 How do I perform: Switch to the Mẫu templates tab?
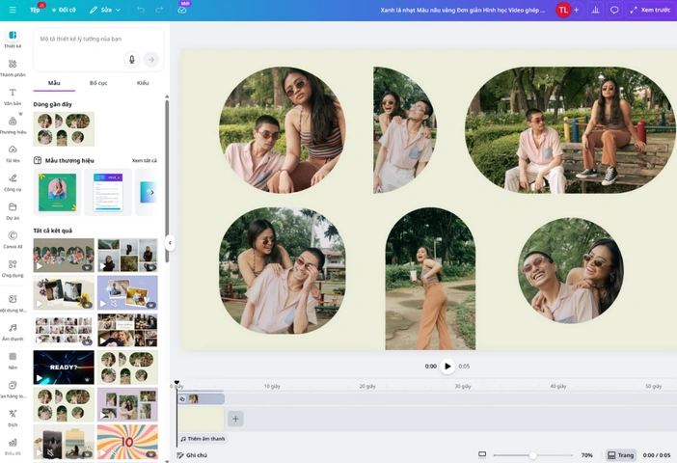coord(54,83)
